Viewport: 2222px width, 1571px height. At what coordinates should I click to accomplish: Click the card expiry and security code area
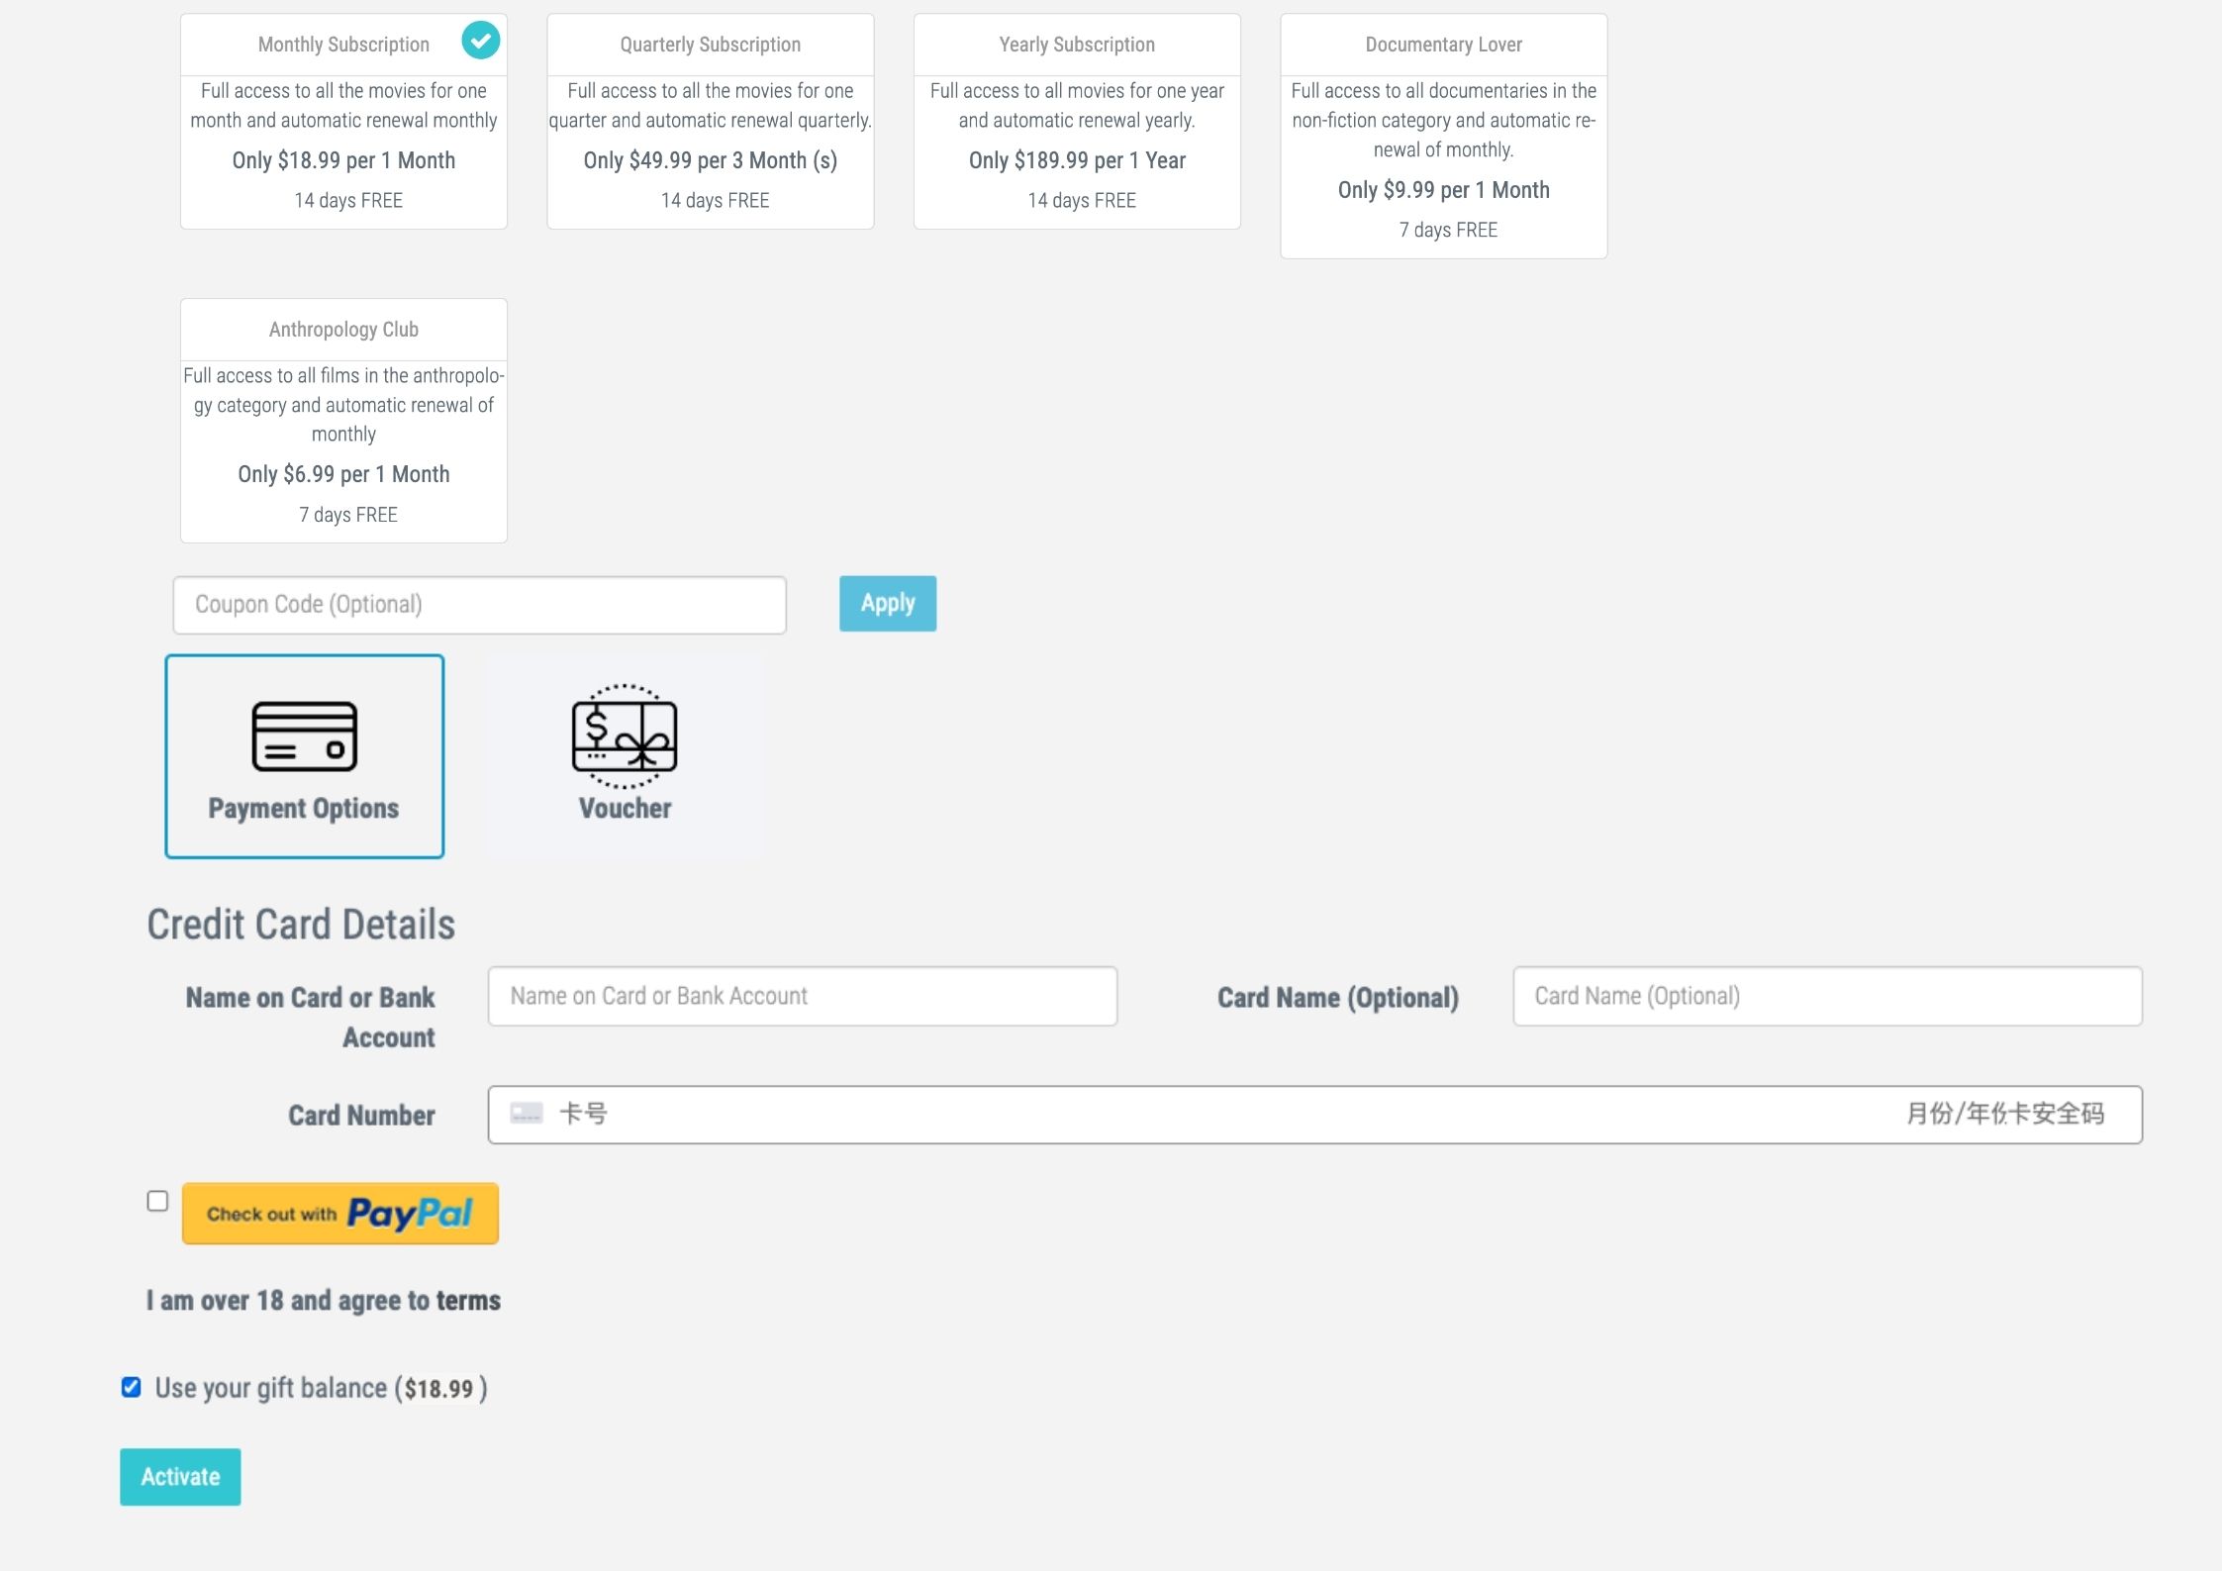[x=2003, y=1115]
